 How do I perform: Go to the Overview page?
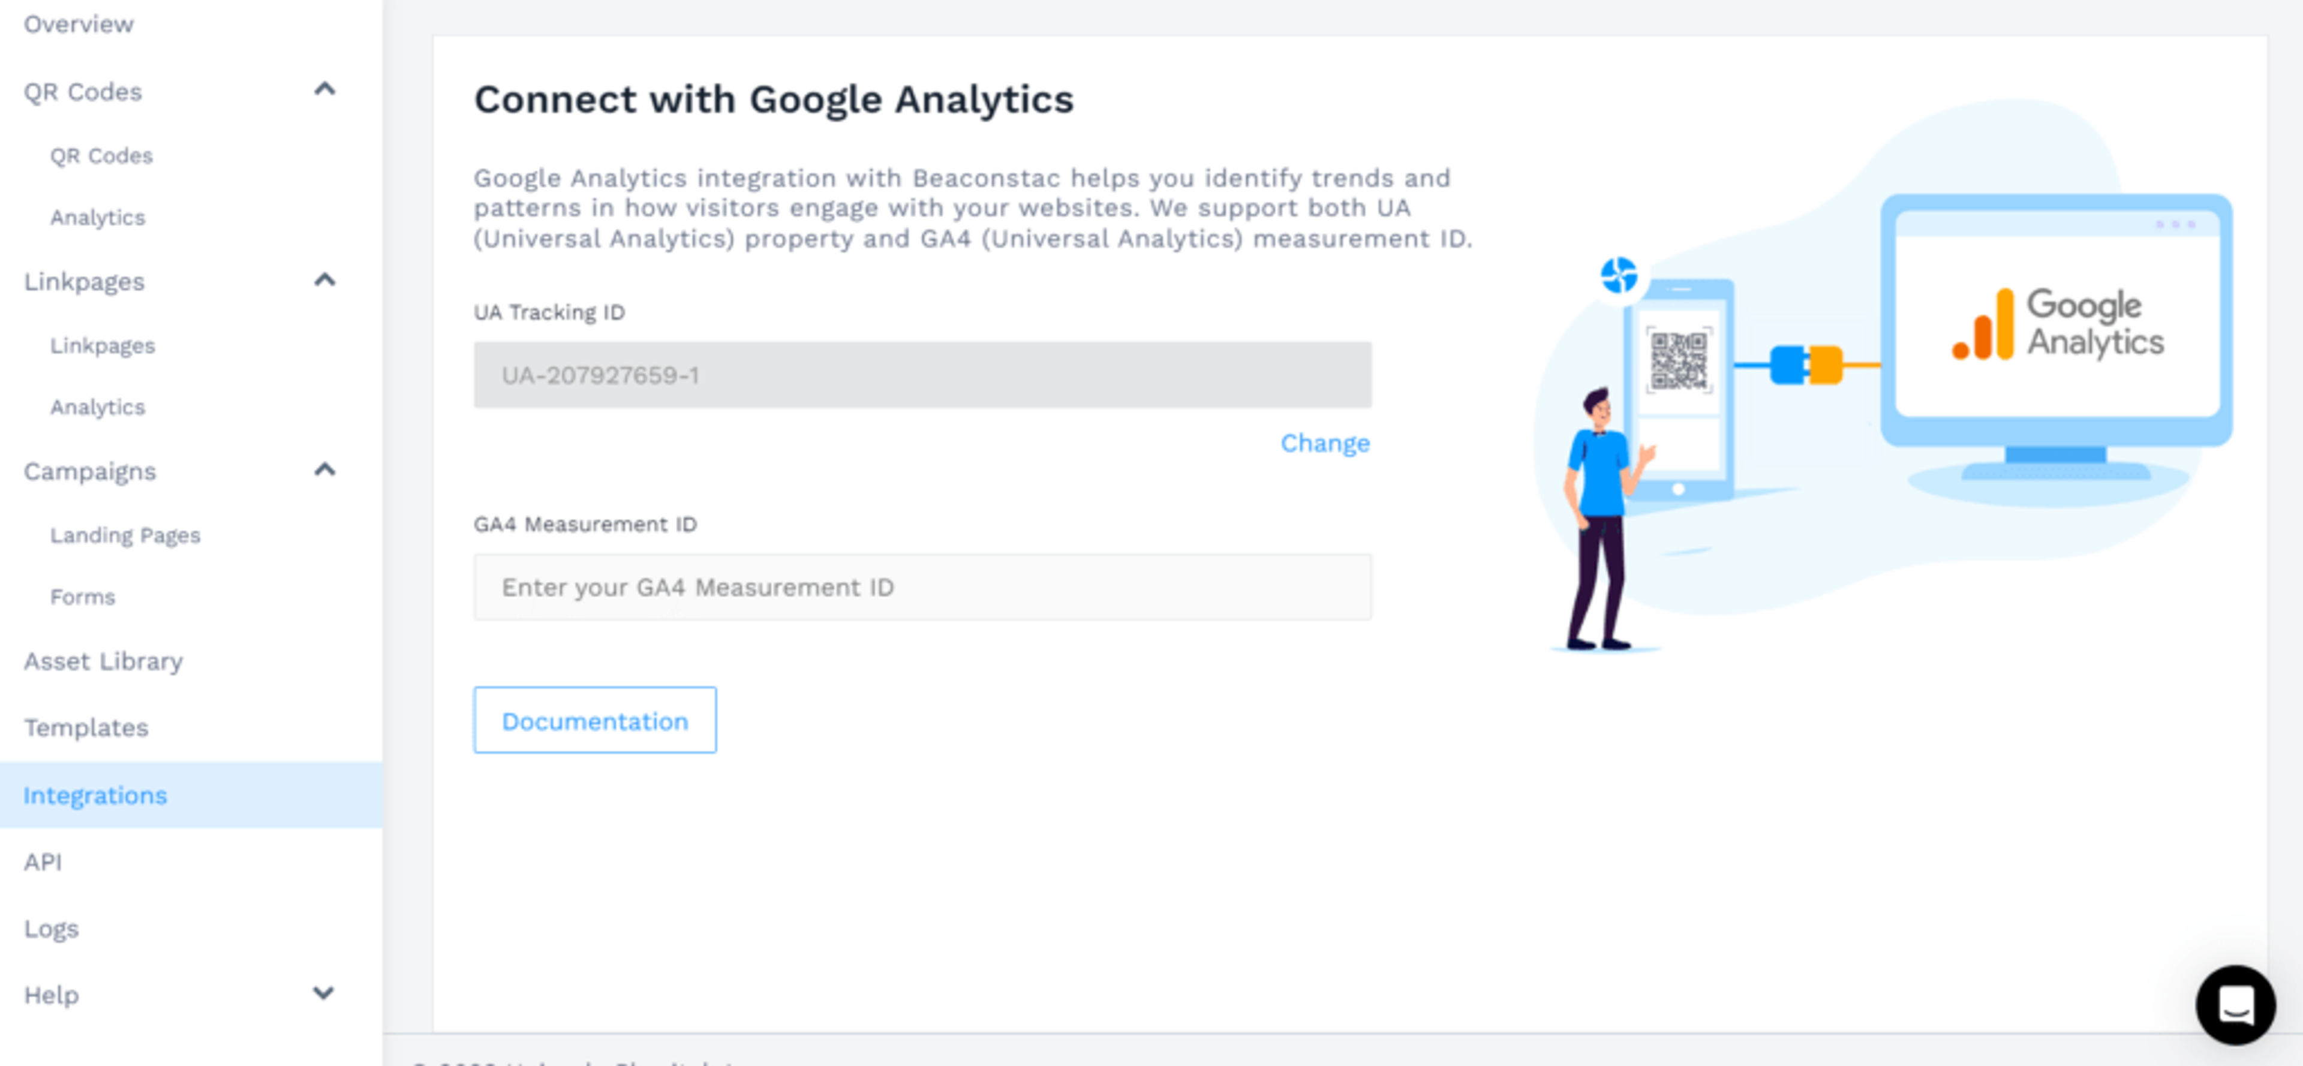click(79, 24)
